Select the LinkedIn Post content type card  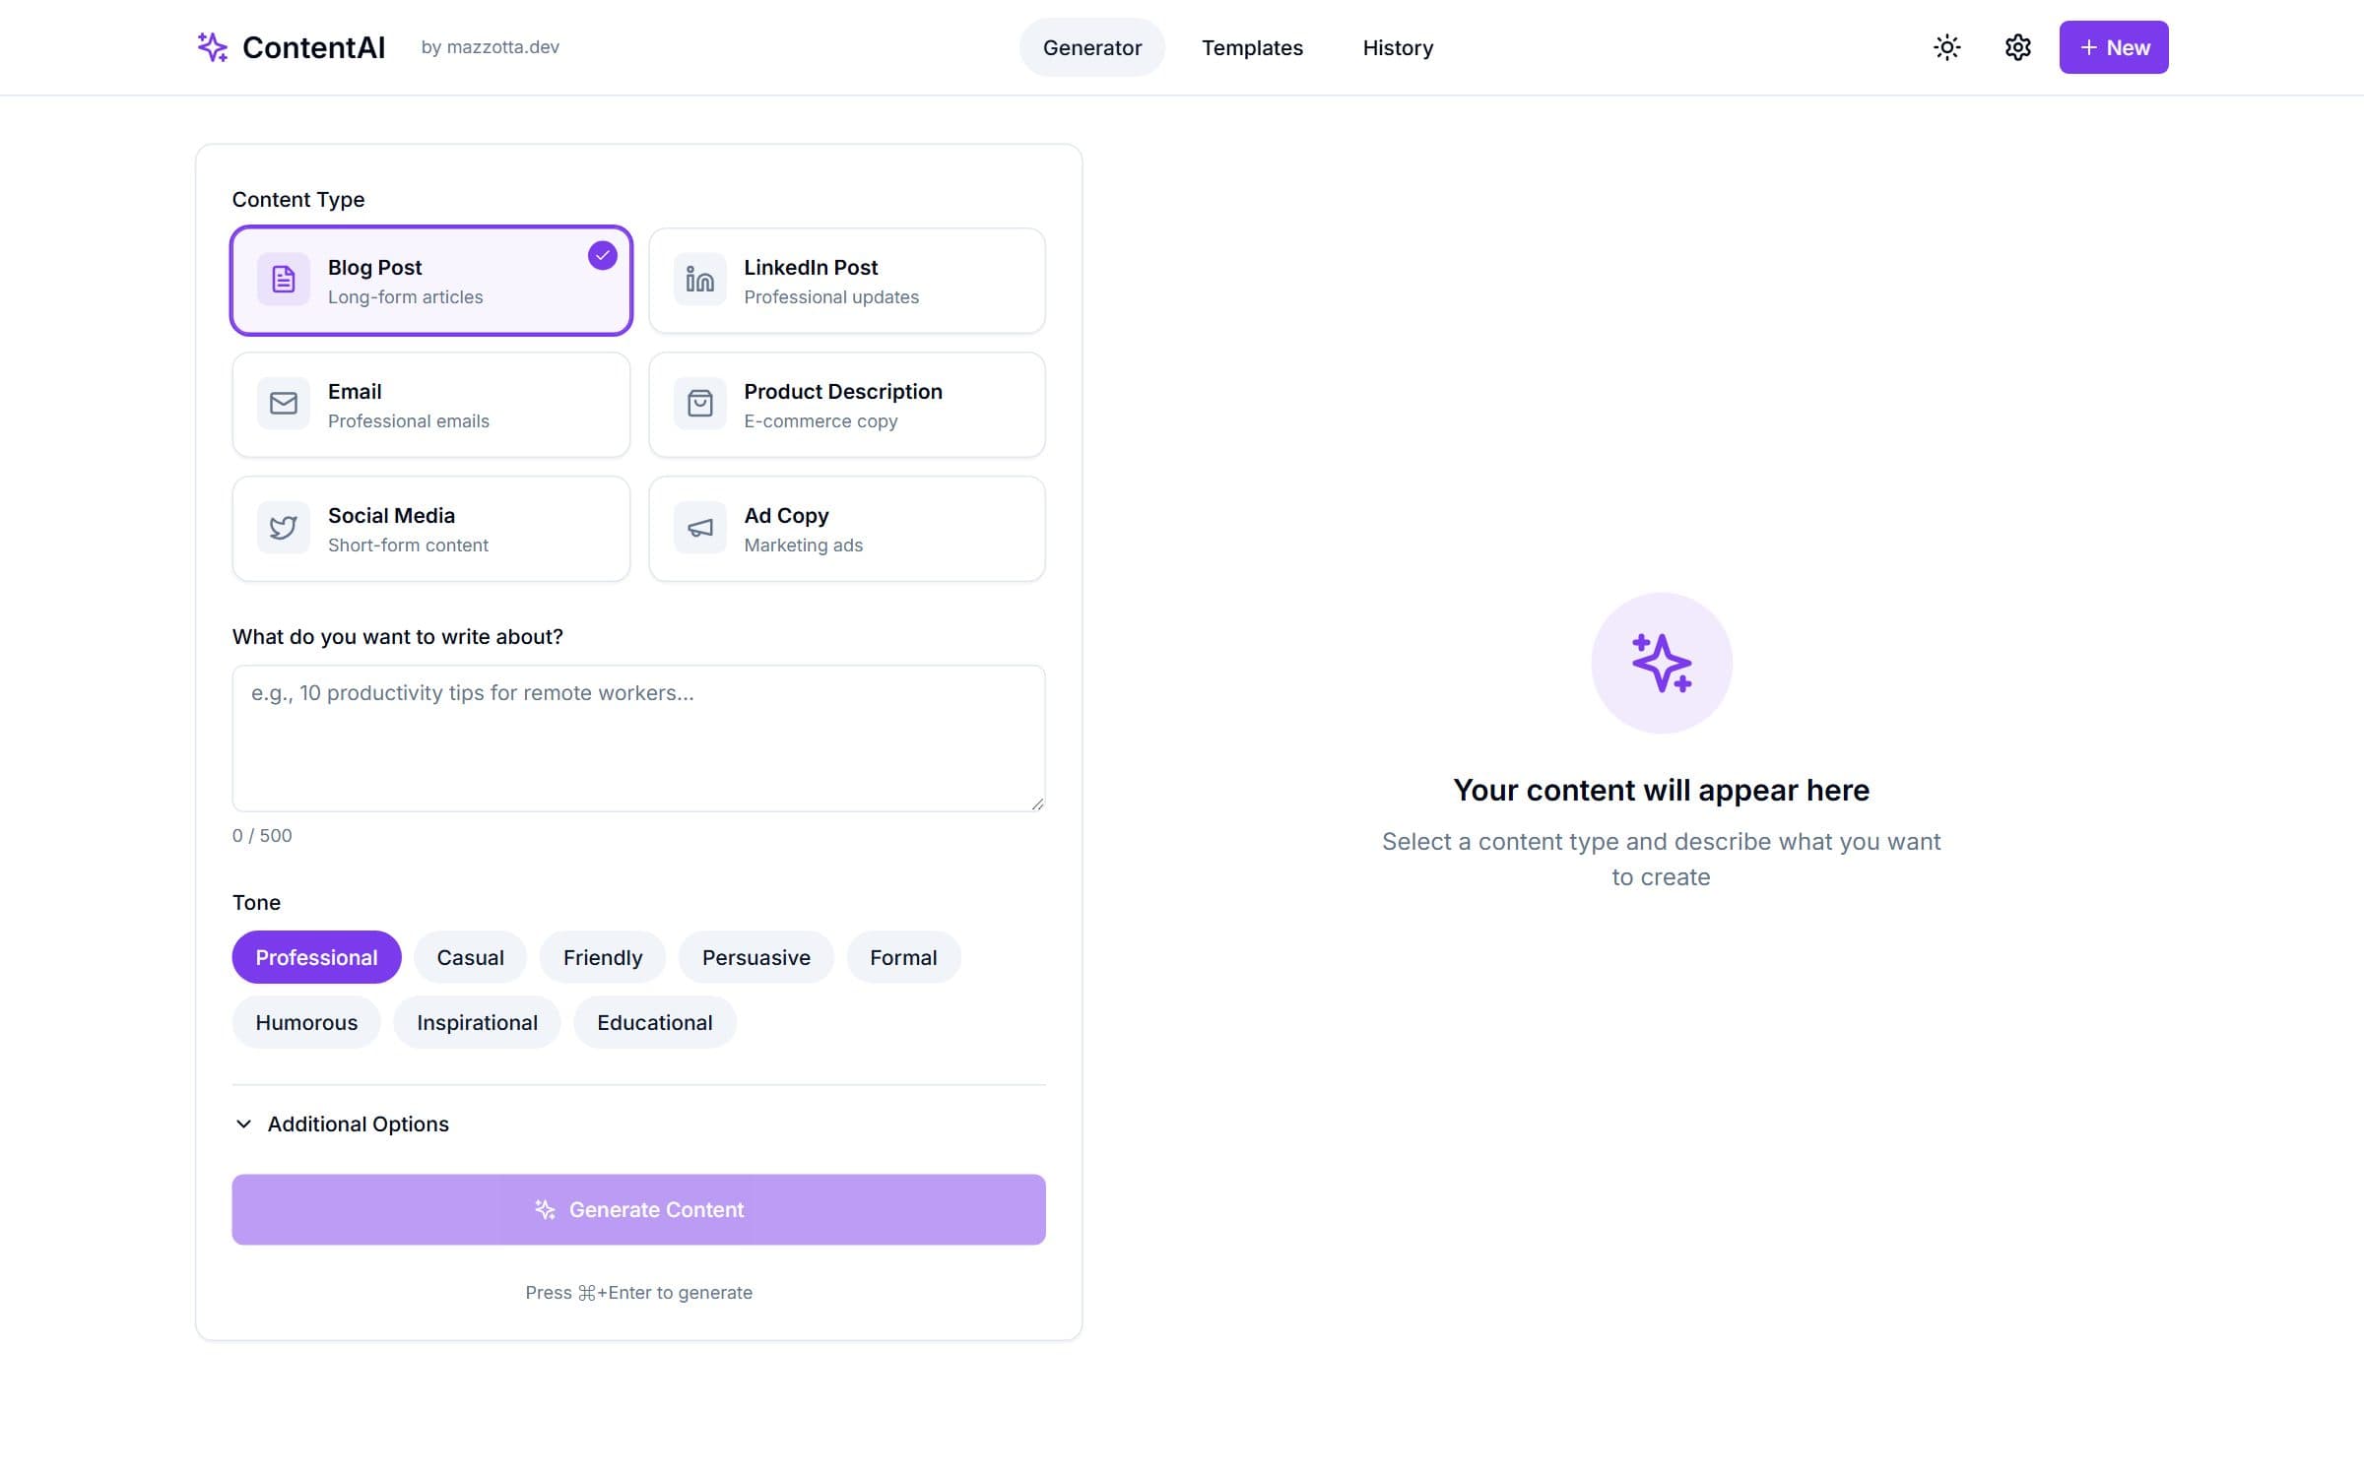pos(847,281)
